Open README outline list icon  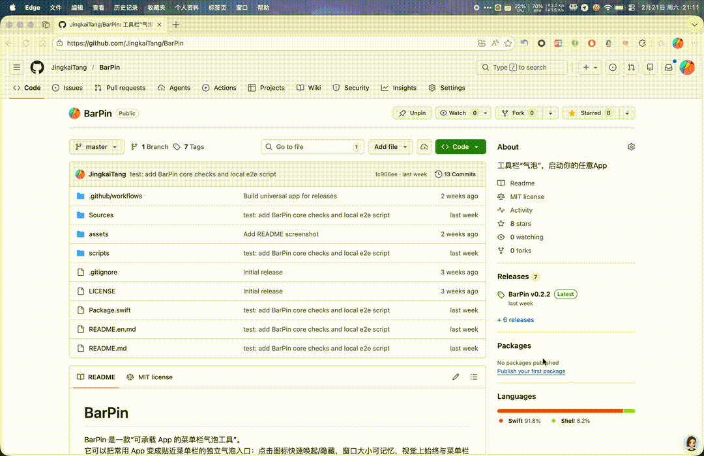474,377
